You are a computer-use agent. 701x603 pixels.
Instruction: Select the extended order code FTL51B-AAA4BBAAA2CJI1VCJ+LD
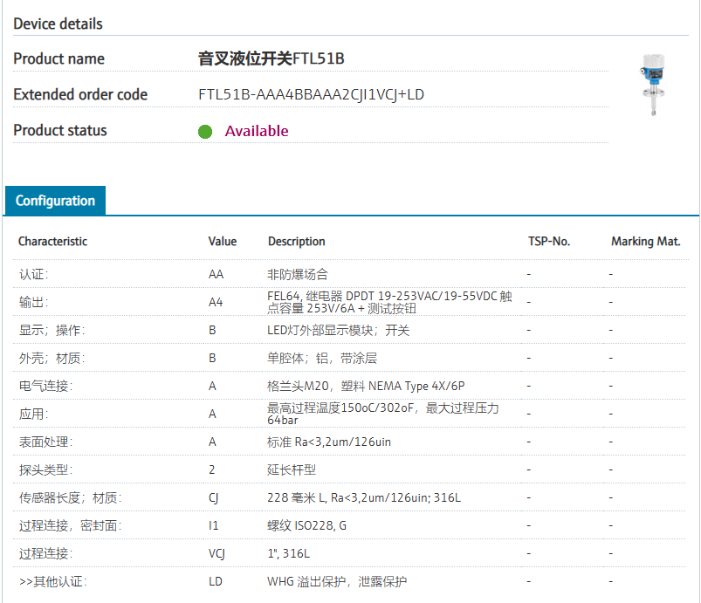[311, 94]
